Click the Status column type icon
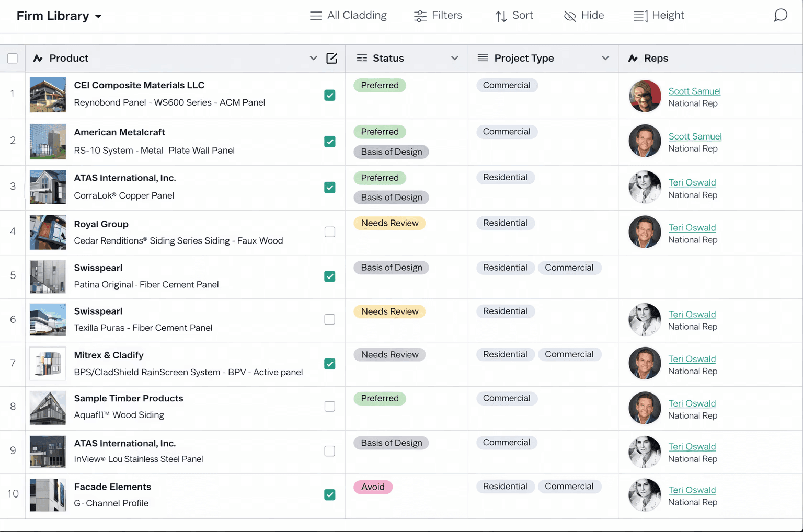The height and width of the screenshot is (532, 803). pos(362,58)
